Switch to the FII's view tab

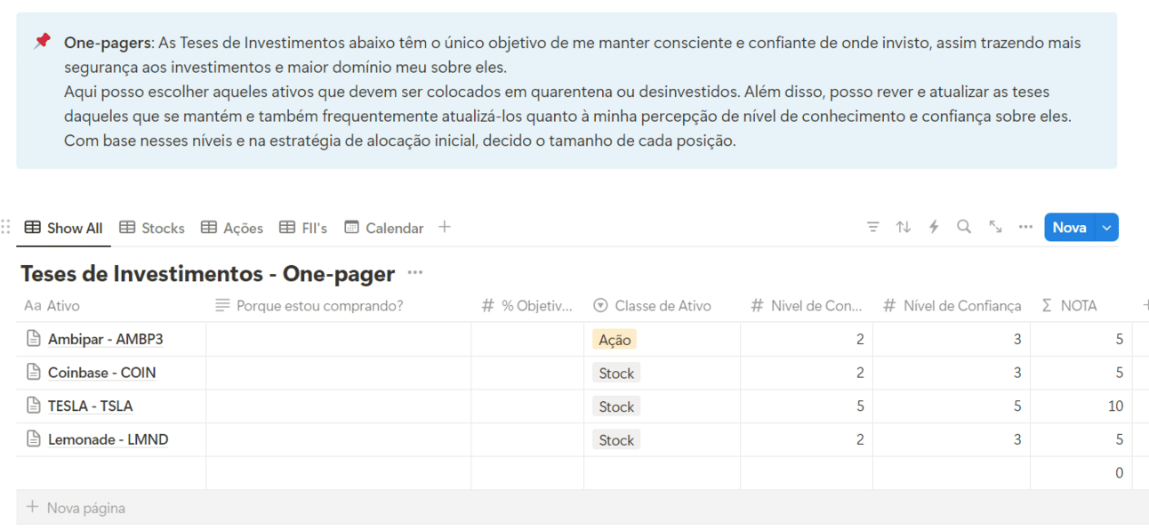tap(303, 228)
